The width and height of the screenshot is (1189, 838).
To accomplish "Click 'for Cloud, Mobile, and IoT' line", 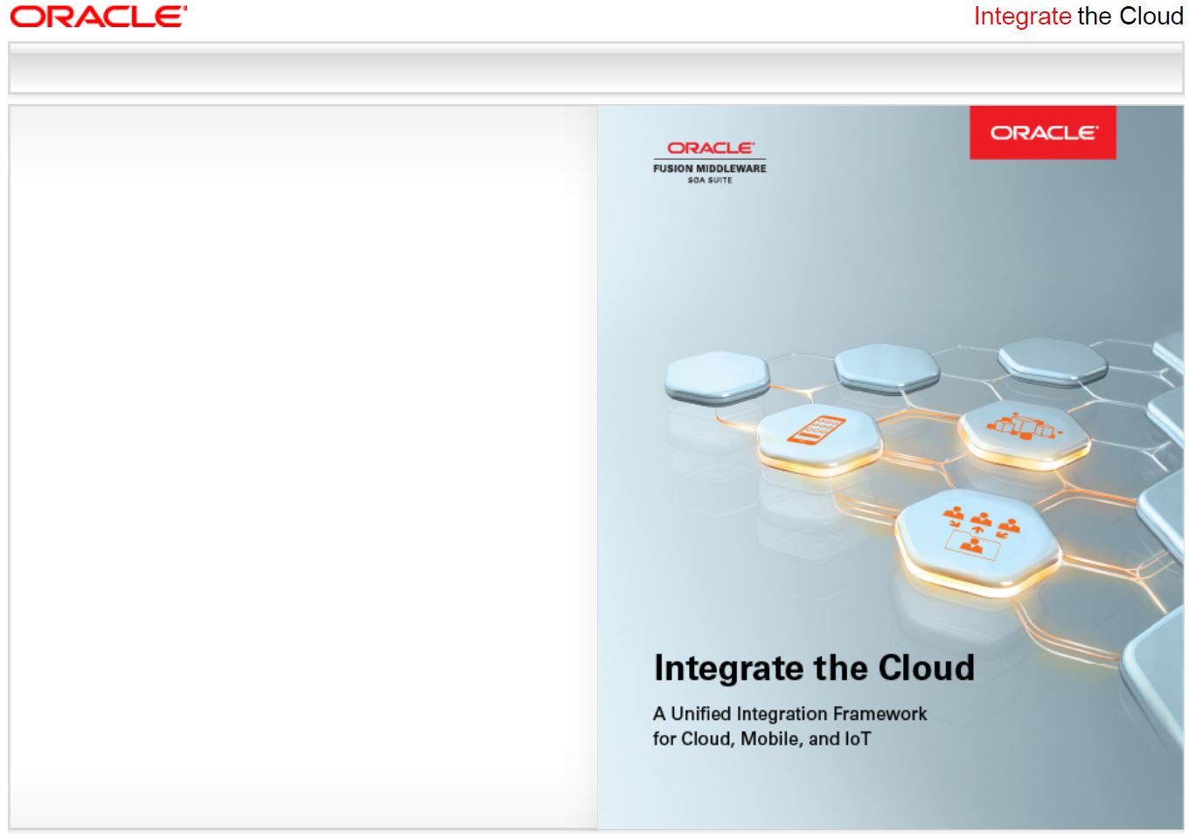I will tap(761, 739).
